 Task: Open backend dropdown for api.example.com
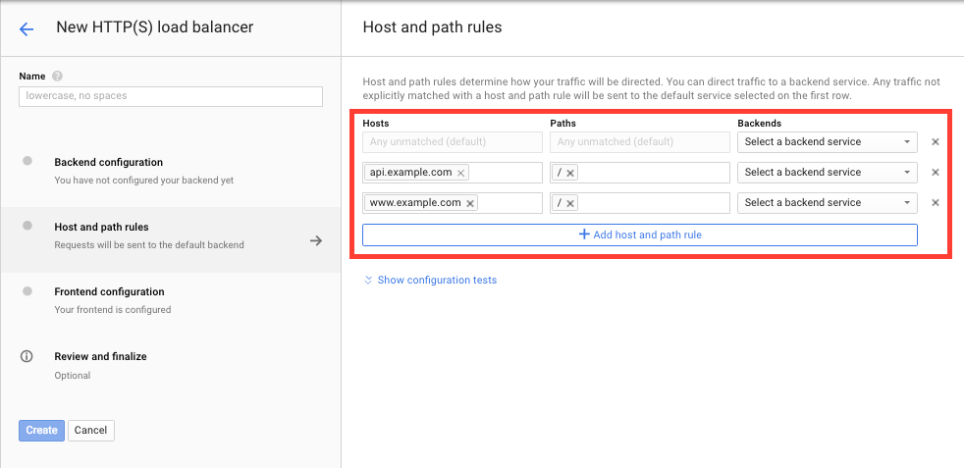click(827, 173)
